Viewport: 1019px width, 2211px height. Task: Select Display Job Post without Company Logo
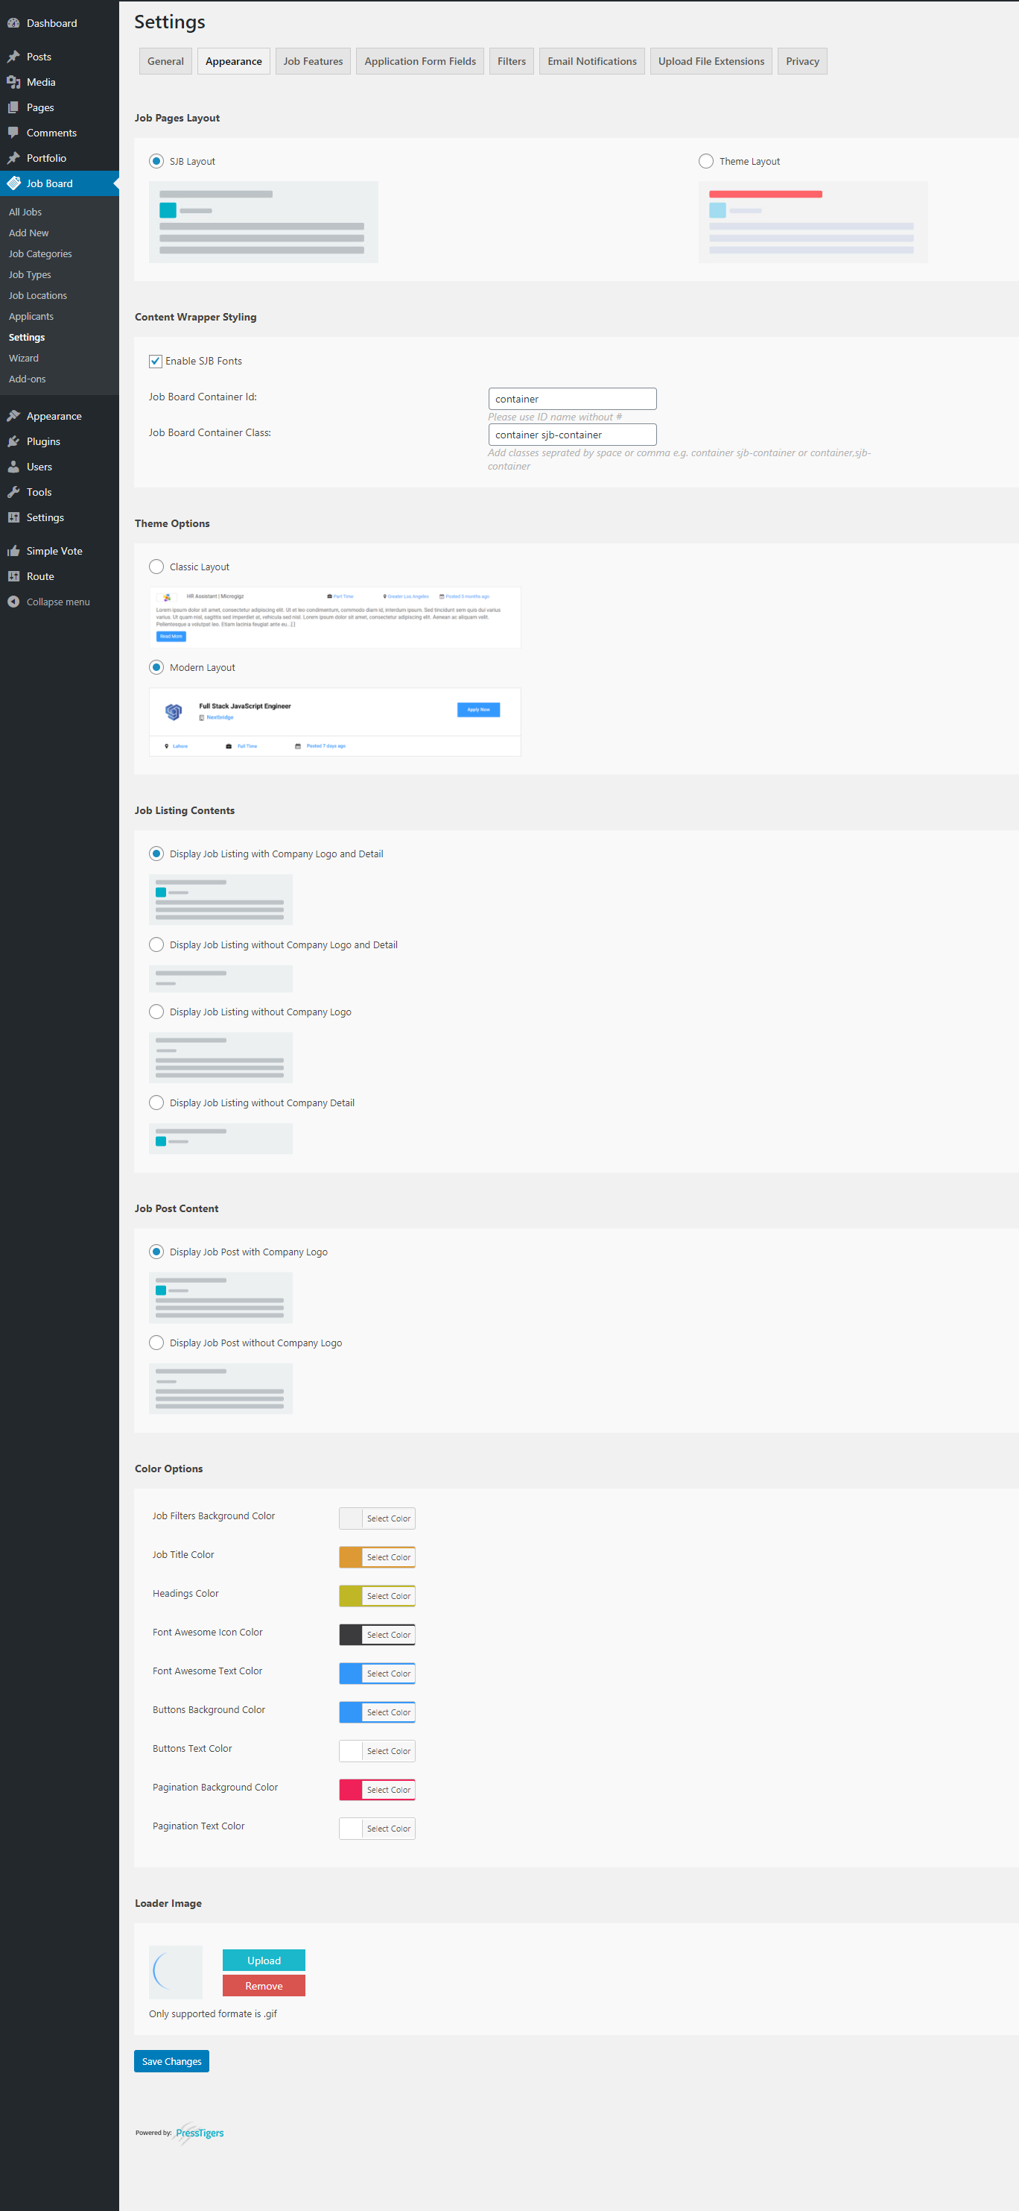pos(156,1343)
